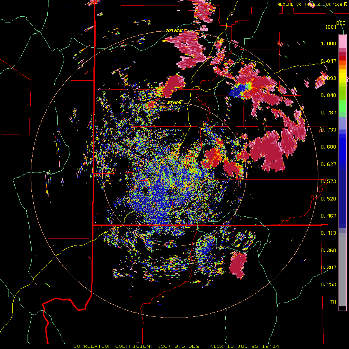Select the 0.253 legend value
This screenshot has width=349, height=349.
pyautogui.click(x=328, y=285)
